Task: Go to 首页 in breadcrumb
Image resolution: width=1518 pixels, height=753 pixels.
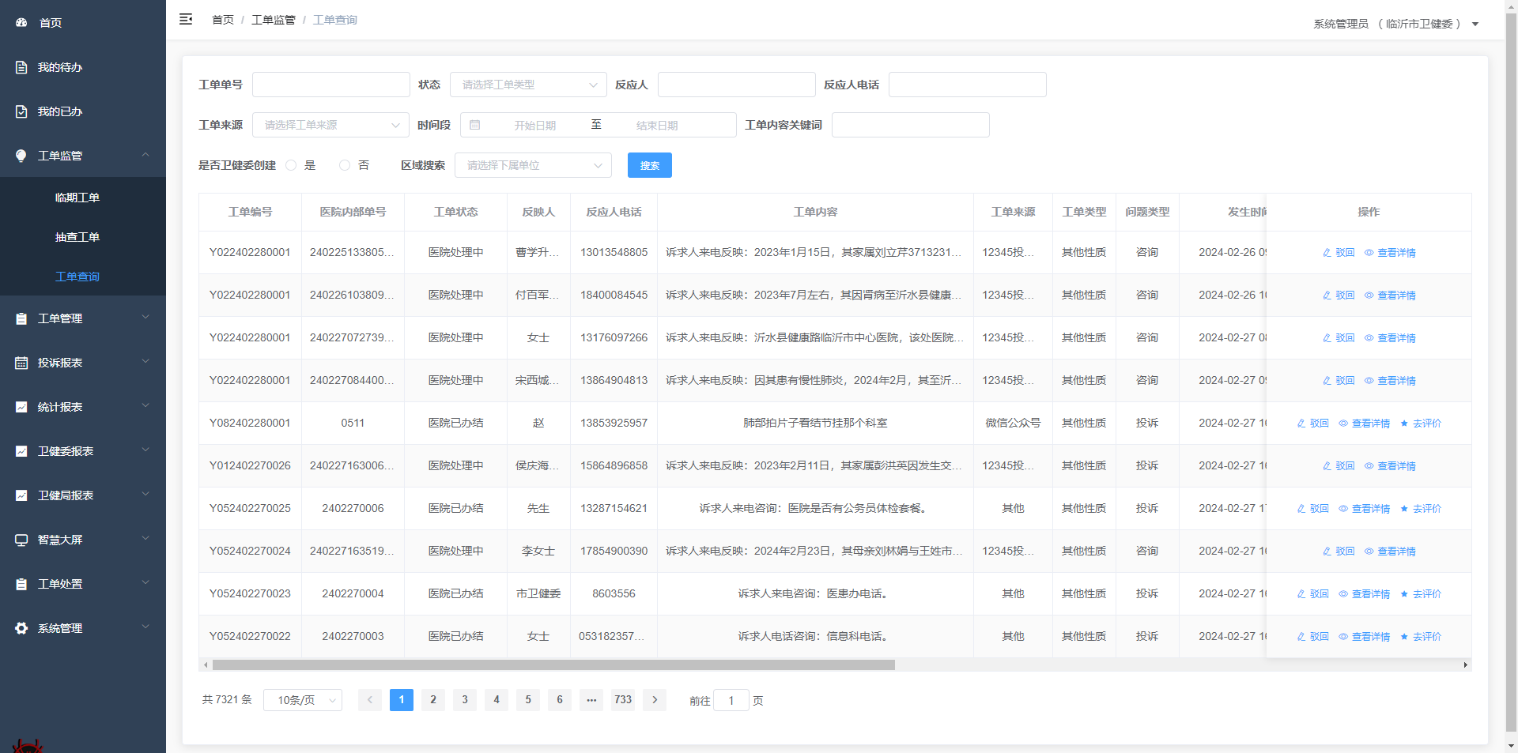Action: coord(223,20)
